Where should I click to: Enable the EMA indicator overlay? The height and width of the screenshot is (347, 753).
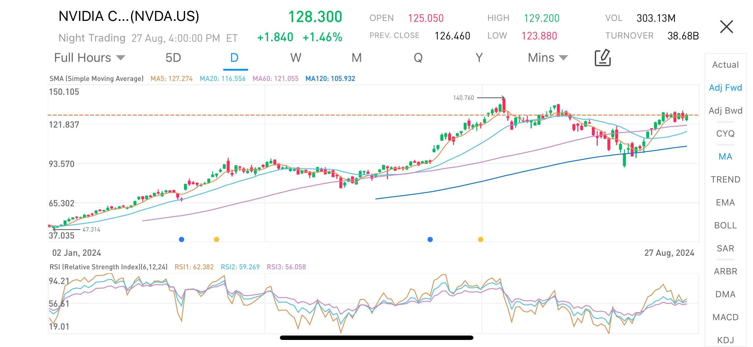(725, 202)
